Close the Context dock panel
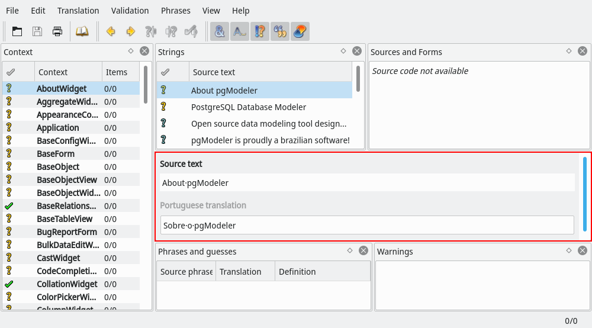 144,51
